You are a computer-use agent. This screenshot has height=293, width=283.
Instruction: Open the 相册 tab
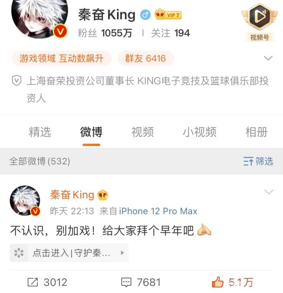coord(257,132)
